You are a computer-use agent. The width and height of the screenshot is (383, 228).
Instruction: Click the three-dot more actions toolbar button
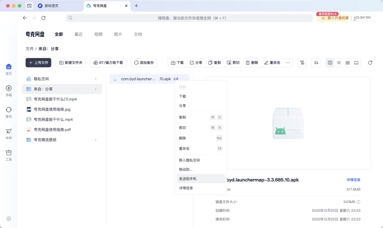pos(288,63)
